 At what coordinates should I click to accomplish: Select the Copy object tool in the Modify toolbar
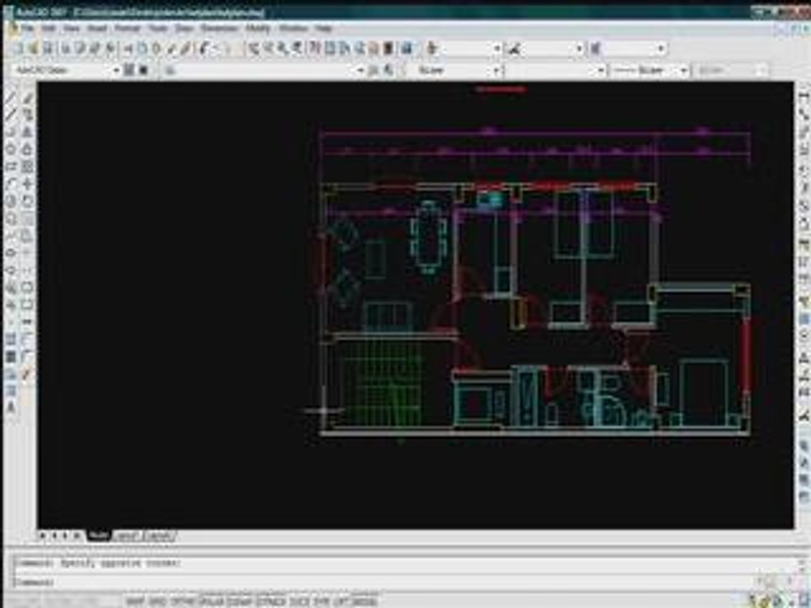28,114
